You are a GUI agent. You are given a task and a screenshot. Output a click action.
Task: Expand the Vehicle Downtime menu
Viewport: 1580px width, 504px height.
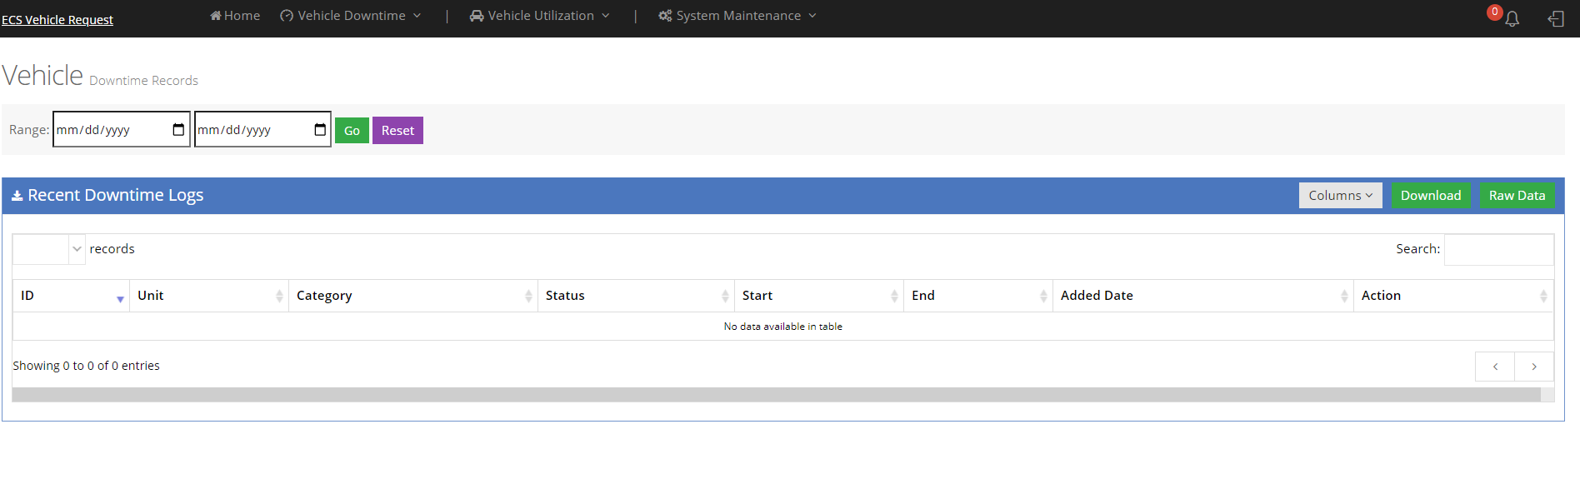point(351,16)
